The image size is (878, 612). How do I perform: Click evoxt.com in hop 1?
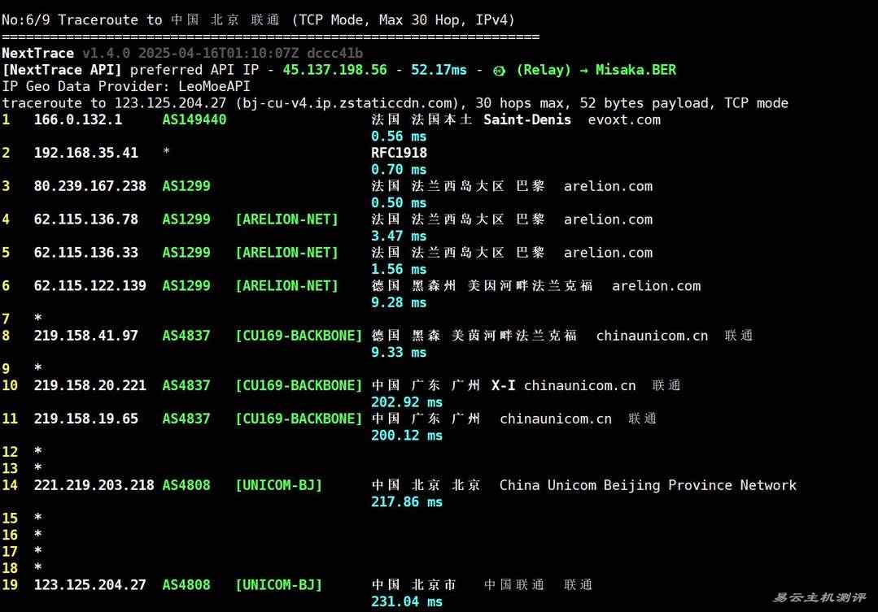point(624,119)
